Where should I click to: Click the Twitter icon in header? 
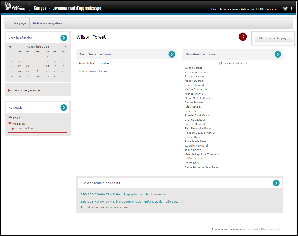(x=285, y=9)
